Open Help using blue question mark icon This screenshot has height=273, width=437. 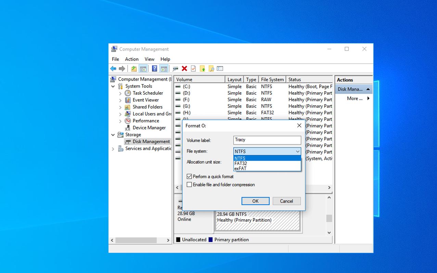click(155, 69)
